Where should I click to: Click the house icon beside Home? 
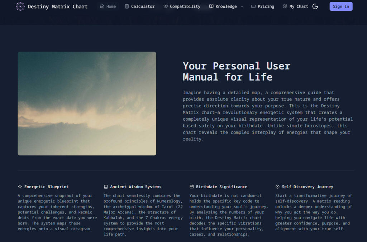(x=102, y=6)
